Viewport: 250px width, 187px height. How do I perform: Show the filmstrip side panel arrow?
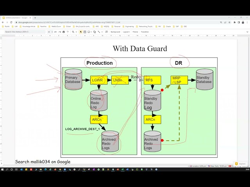[2, 163]
